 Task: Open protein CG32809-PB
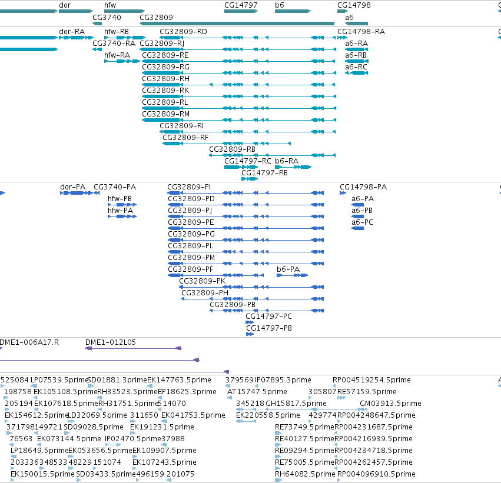[x=233, y=305]
